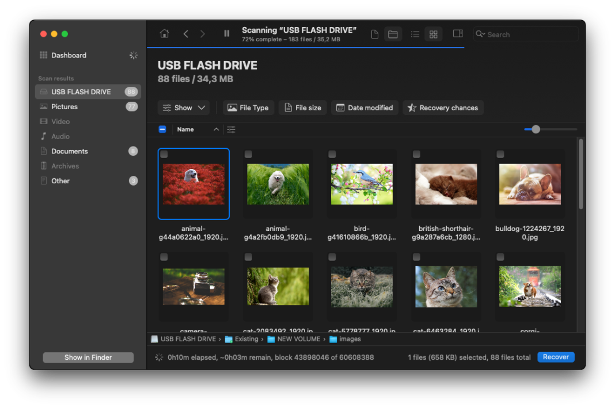Go to the home navigation view

pos(164,33)
